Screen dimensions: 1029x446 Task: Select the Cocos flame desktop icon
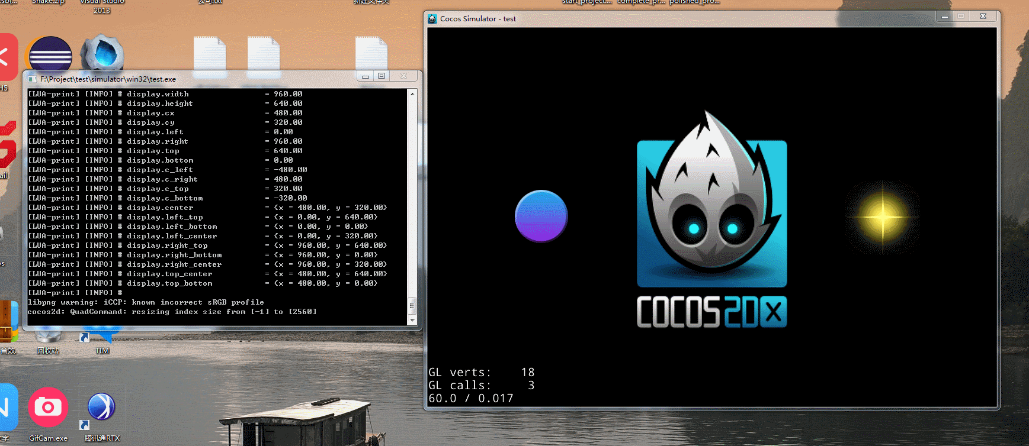(102, 53)
